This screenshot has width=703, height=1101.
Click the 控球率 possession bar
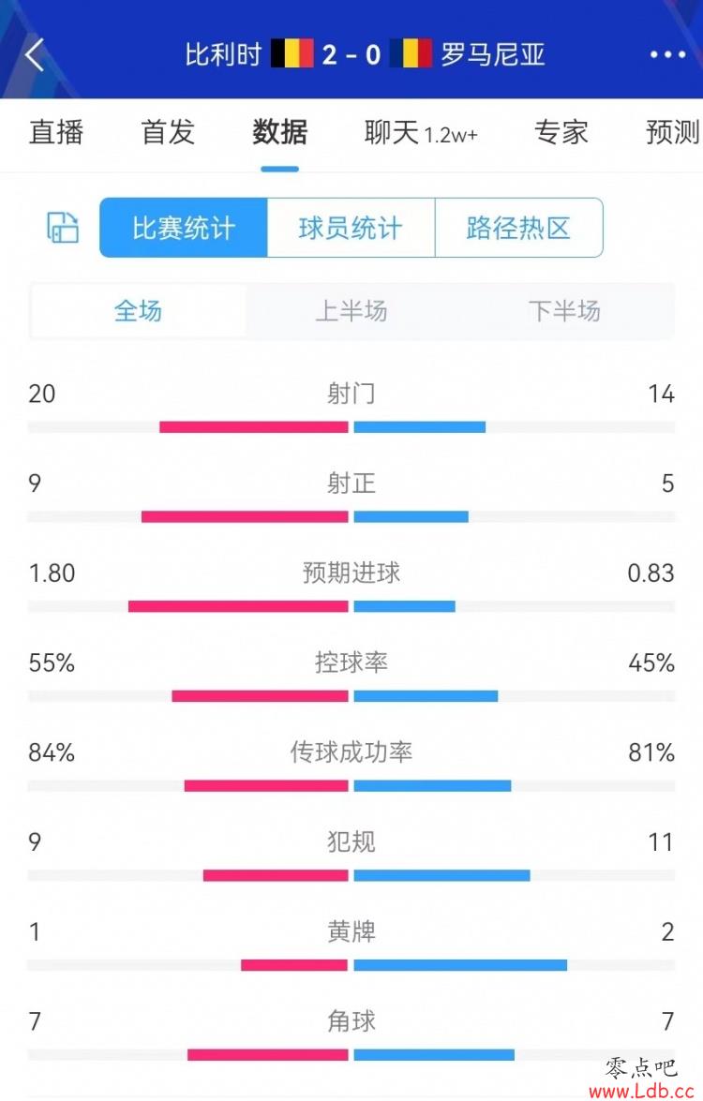pos(351,696)
